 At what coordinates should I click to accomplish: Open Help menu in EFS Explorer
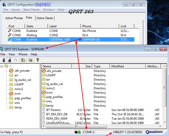point(34,54)
